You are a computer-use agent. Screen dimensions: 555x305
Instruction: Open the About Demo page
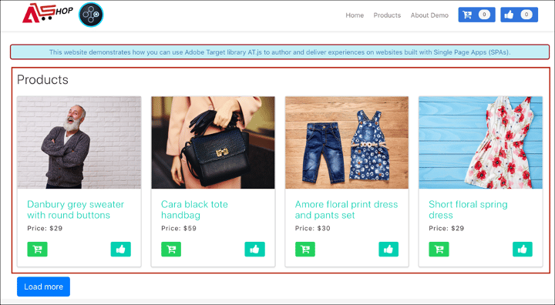(429, 15)
